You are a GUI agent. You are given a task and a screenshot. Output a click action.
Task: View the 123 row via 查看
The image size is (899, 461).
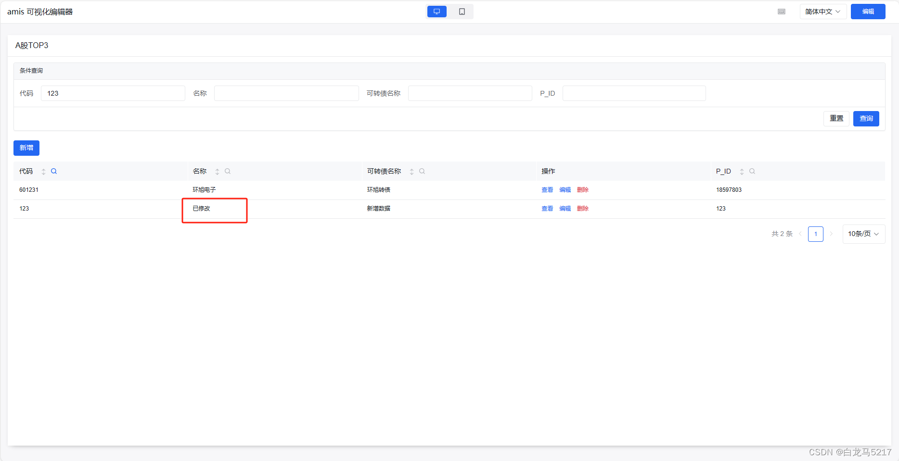coord(547,209)
